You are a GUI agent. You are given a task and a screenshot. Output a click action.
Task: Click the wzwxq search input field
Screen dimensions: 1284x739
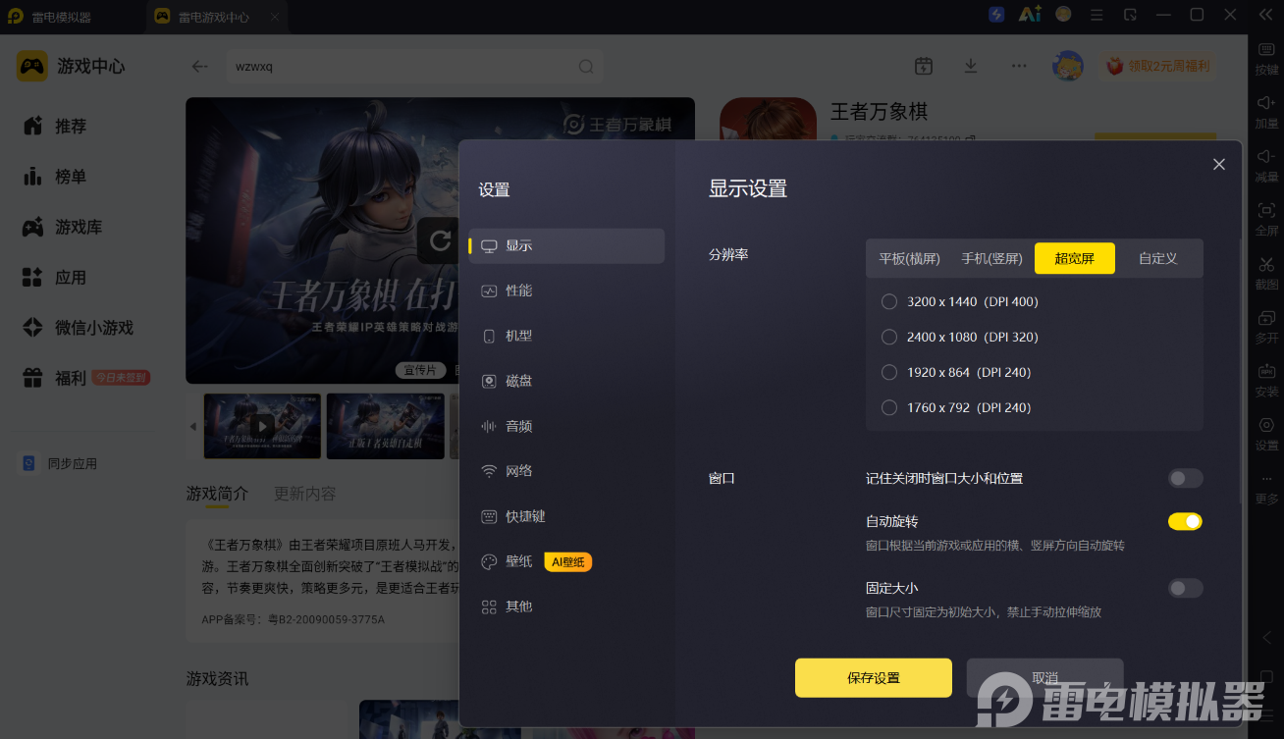pos(413,67)
